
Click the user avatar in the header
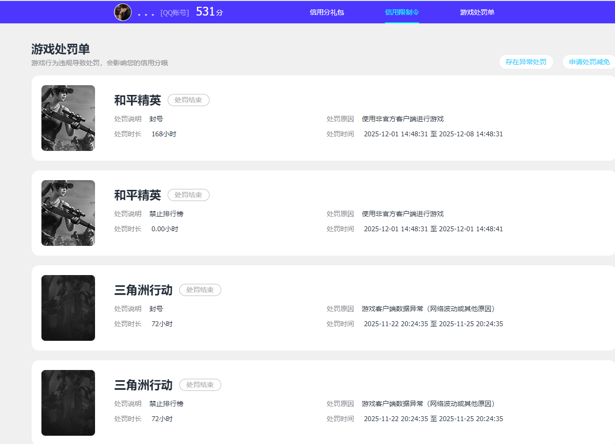(x=123, y=12)
